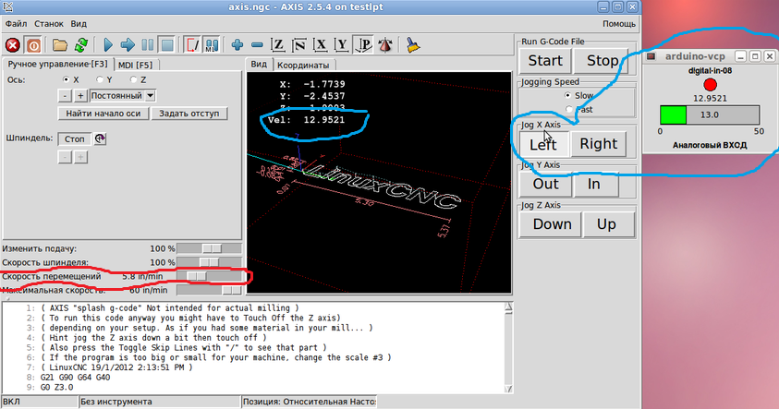
Task: Click the jog plus button beside Постоянный
Action: coord(80,96)
